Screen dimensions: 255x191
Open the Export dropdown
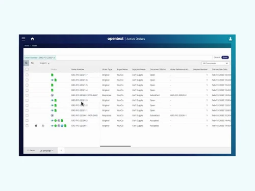tap(45, 63)
